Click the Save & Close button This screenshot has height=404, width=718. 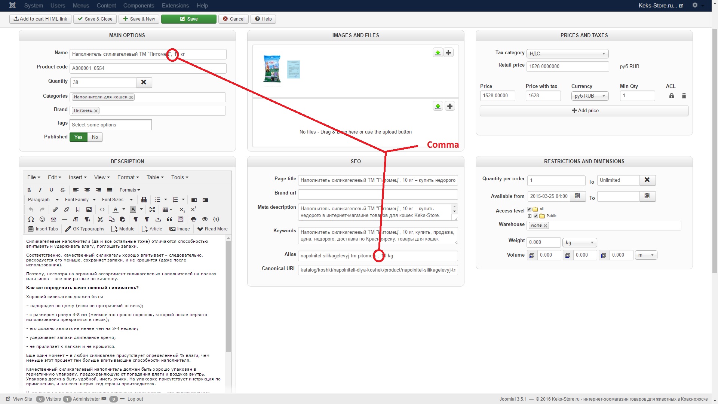point(95,19)
